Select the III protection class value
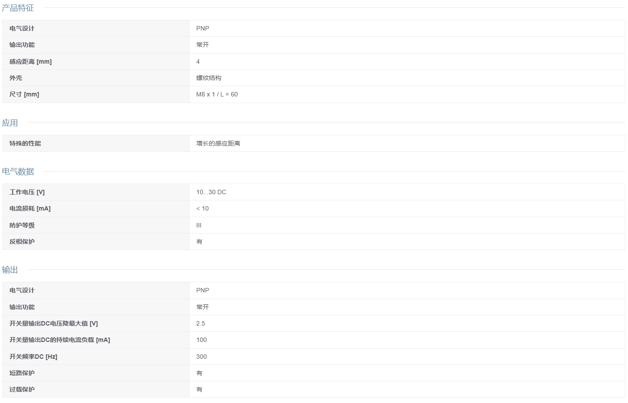The image size is (628, 403). click(199, 225)
